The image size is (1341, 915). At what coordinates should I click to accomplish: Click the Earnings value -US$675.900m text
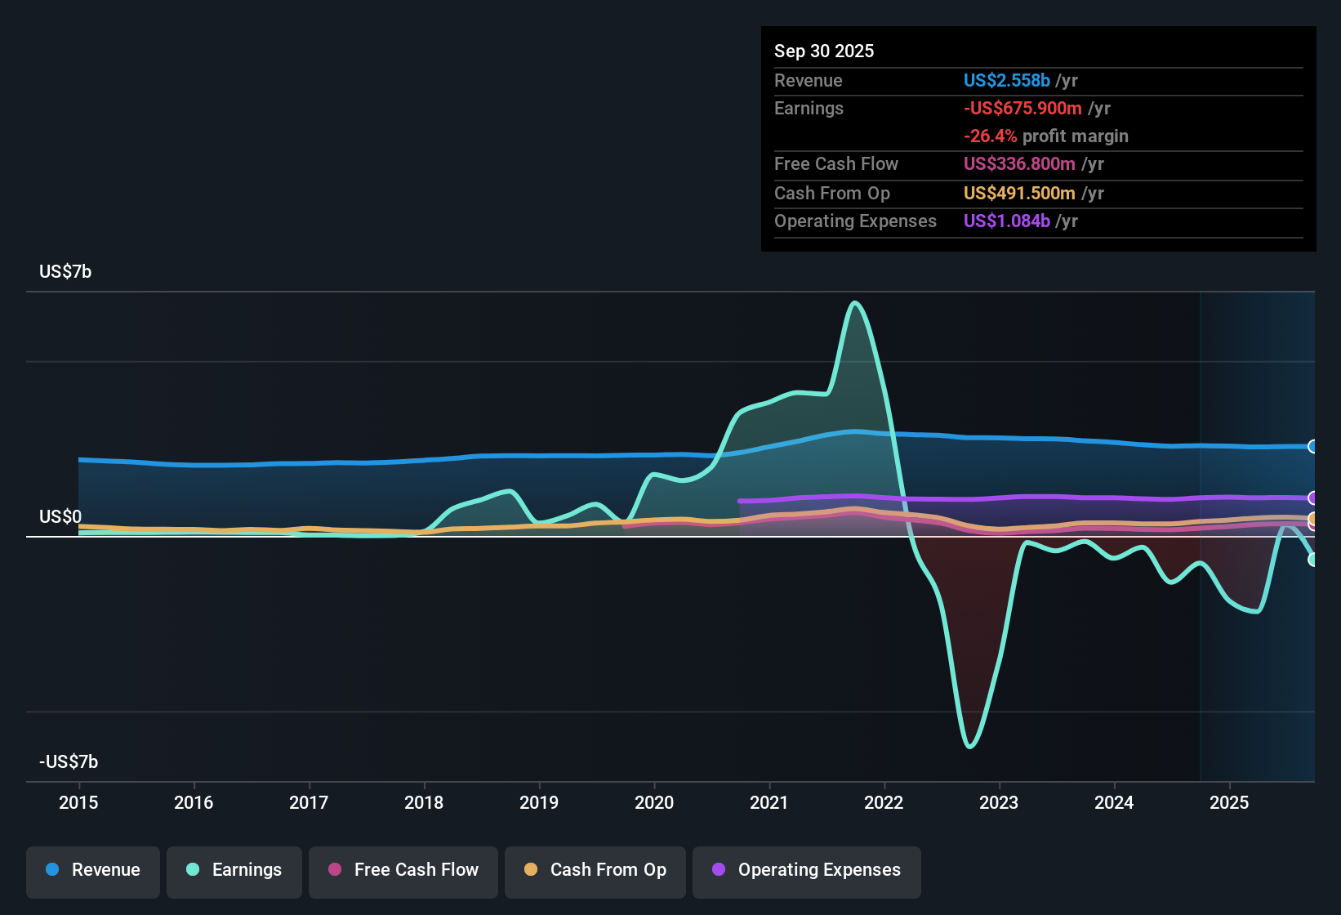coord(1022,108)
